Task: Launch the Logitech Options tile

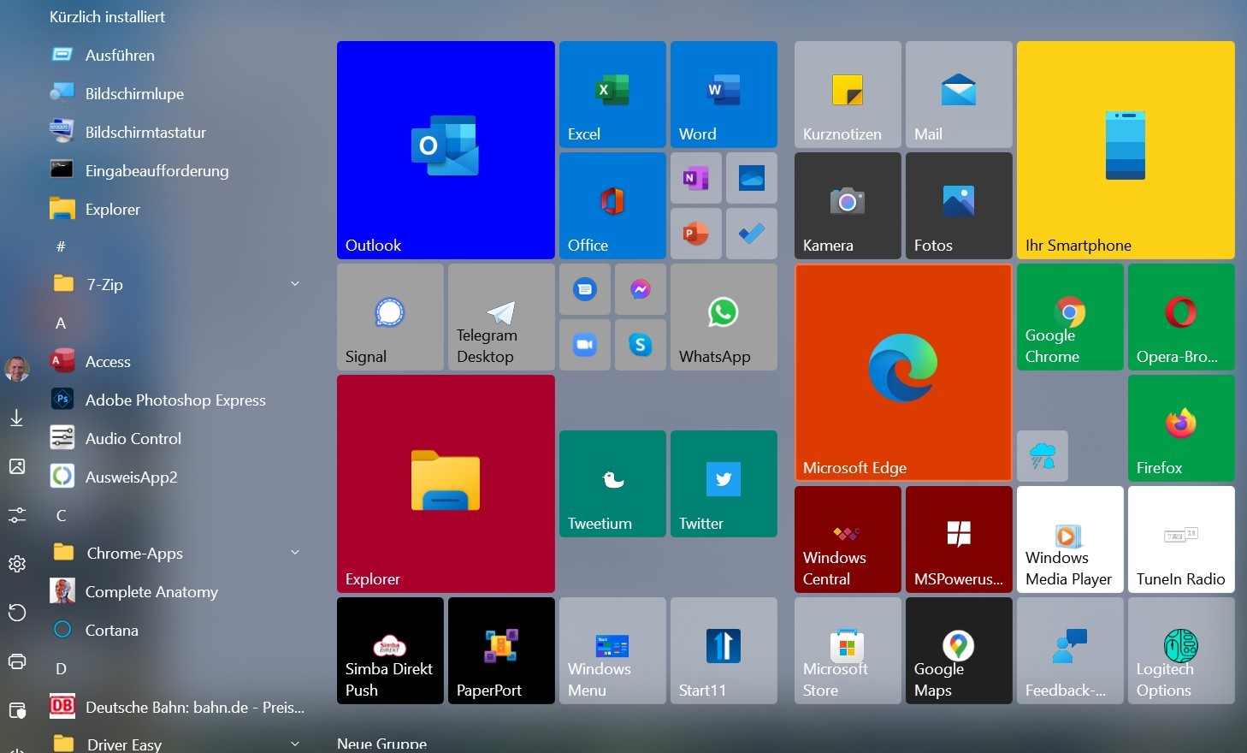Action: coord(1181,650)
